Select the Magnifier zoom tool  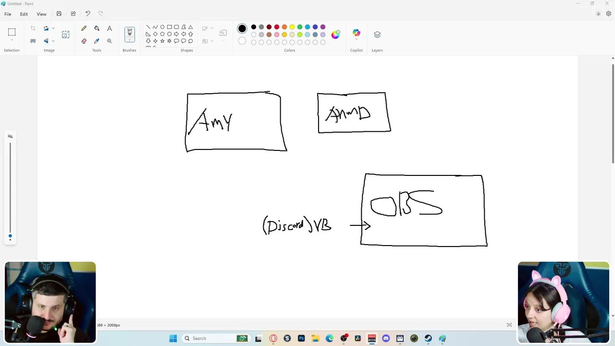pyautogui.click(x=110, y=41)
